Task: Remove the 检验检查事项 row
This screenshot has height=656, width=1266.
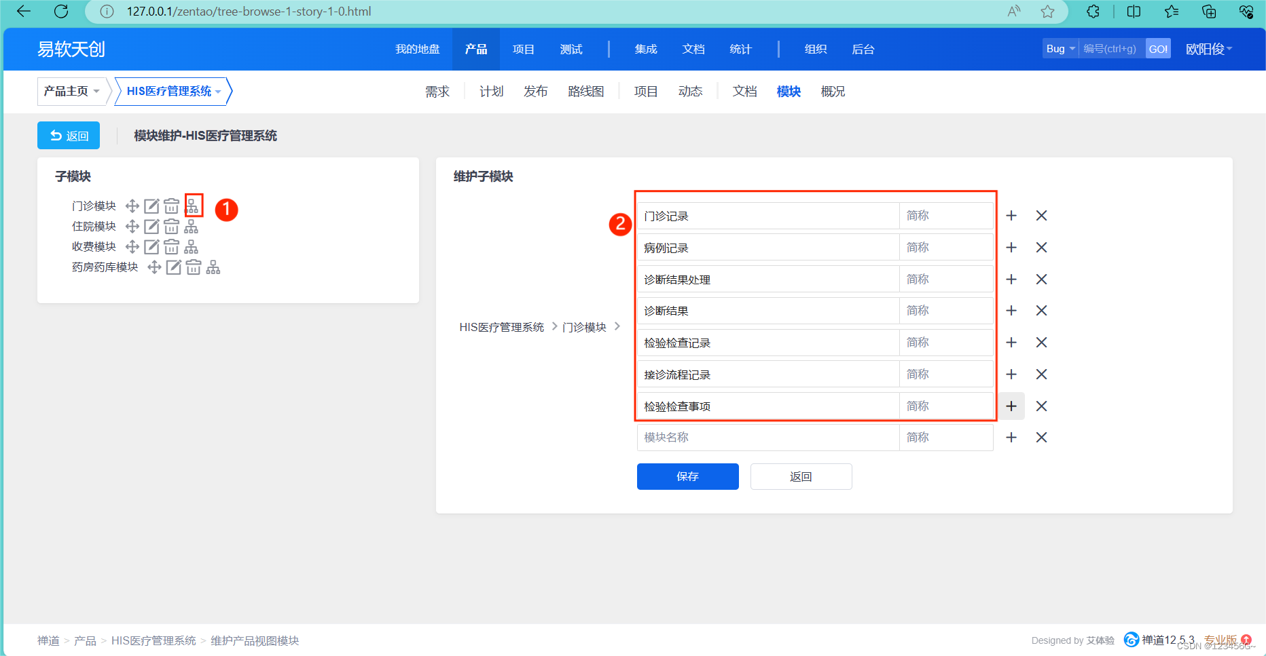Action: point(1041,406)
